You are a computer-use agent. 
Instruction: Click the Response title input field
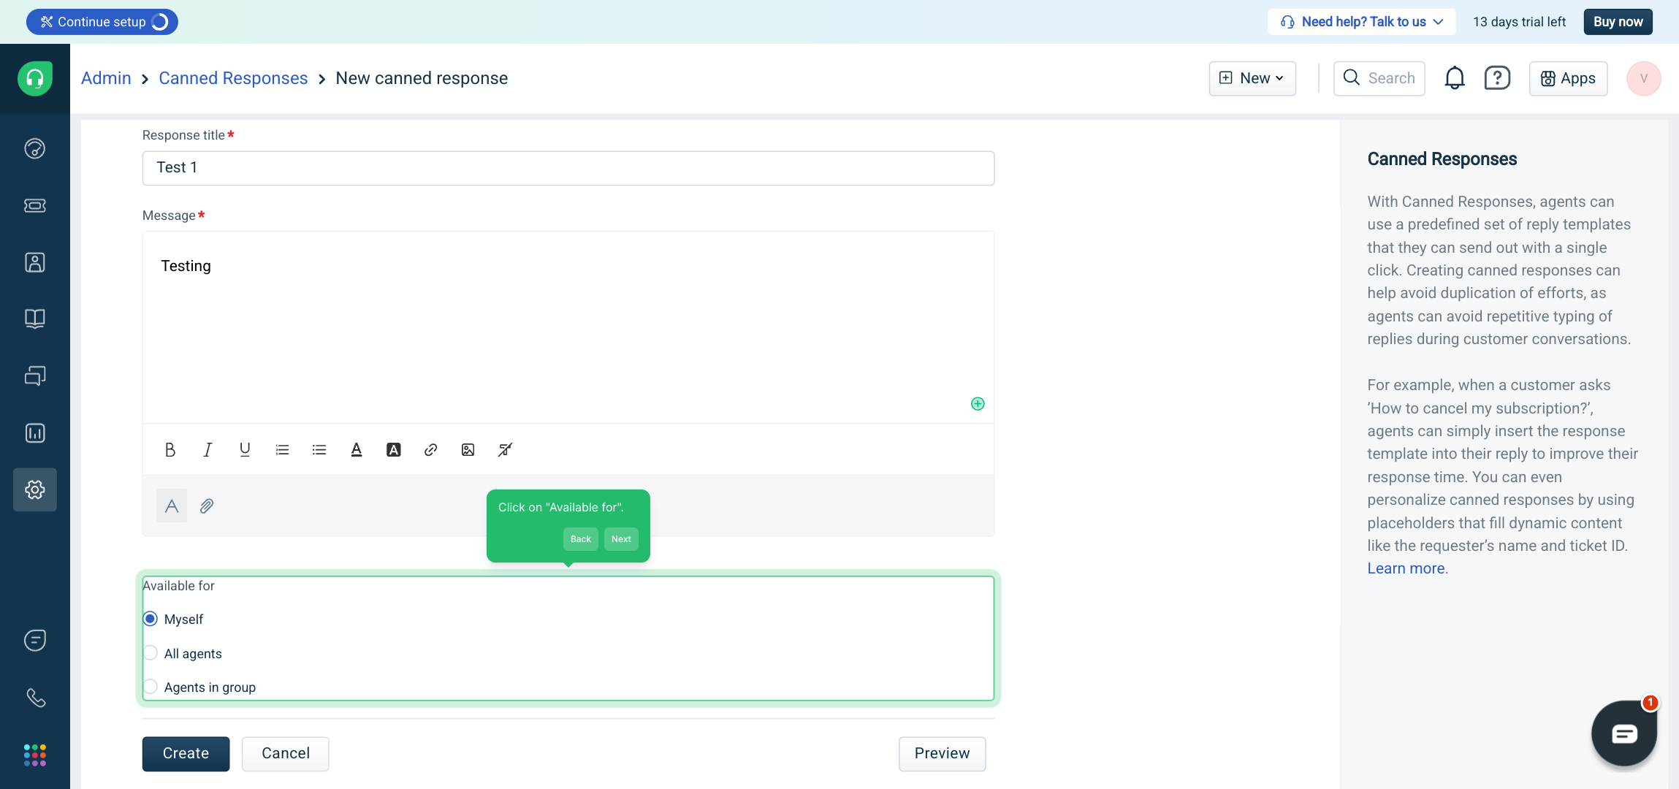[568, 168]
